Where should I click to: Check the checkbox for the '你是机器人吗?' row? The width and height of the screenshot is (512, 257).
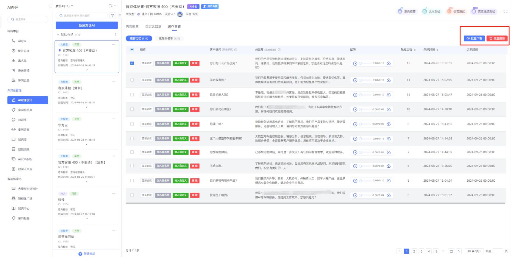click(x=132, y=95)
